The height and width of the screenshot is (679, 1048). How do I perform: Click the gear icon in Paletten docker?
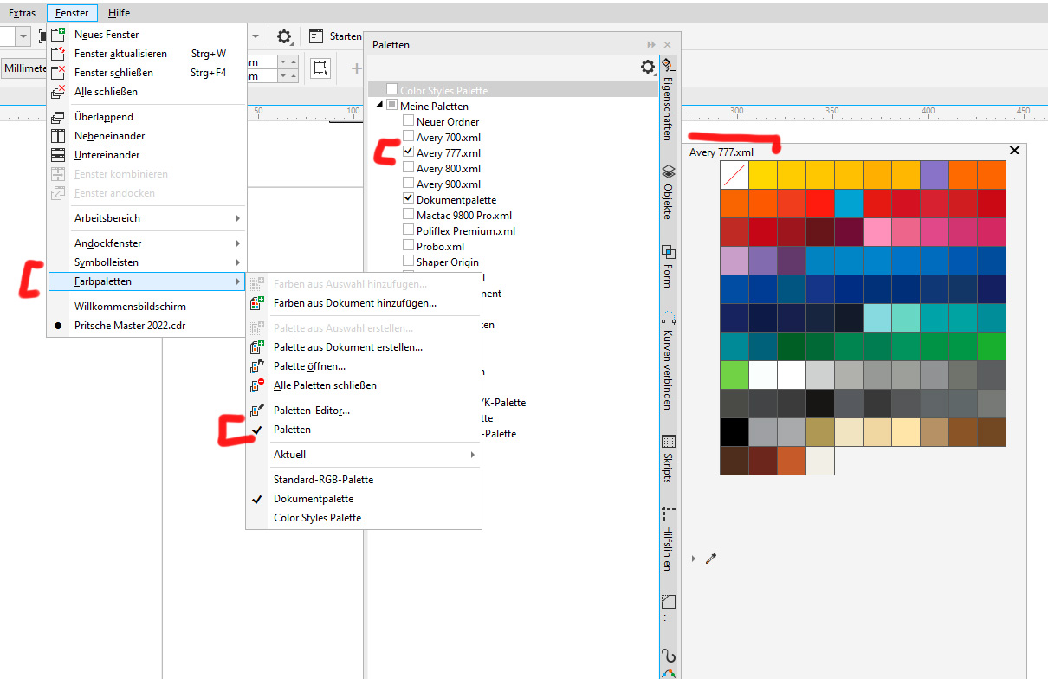647,67
